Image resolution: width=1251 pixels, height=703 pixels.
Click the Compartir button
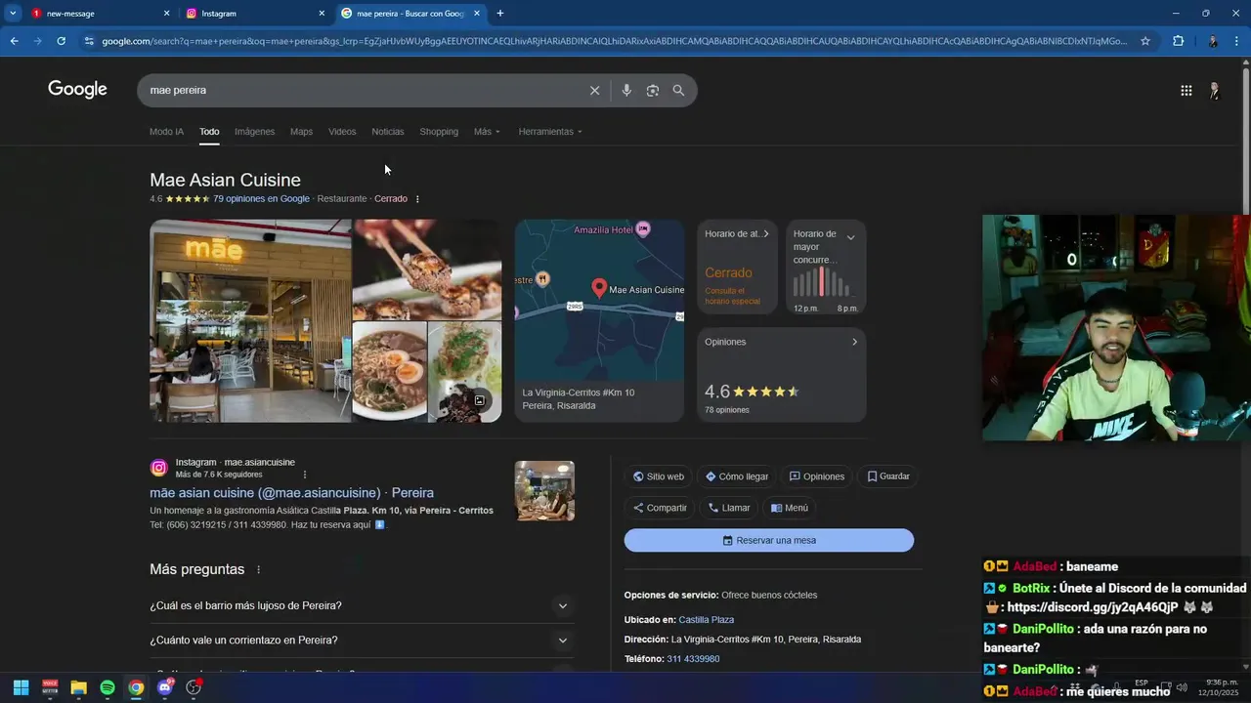click(x=660, y=508)
